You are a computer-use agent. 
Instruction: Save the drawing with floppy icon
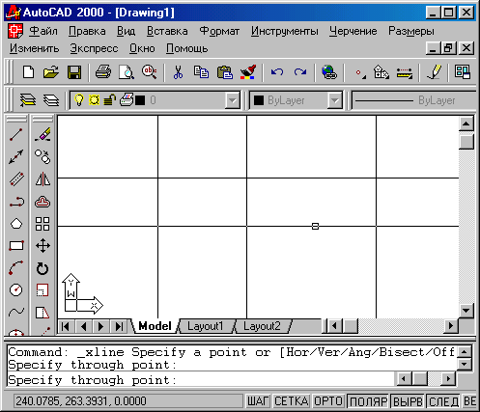(x=74, y=71)
